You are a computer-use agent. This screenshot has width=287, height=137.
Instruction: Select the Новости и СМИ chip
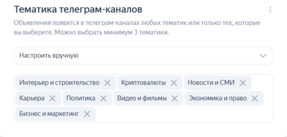coord(211,83)
